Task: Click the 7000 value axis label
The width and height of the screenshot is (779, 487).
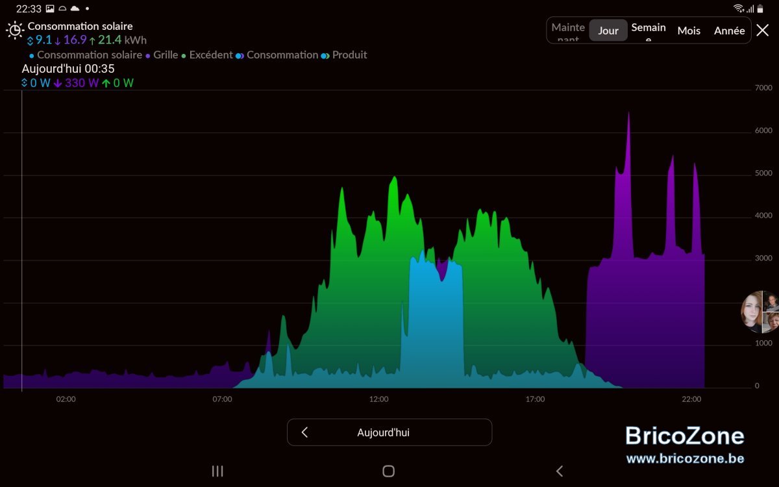Action: pos(763,88)
